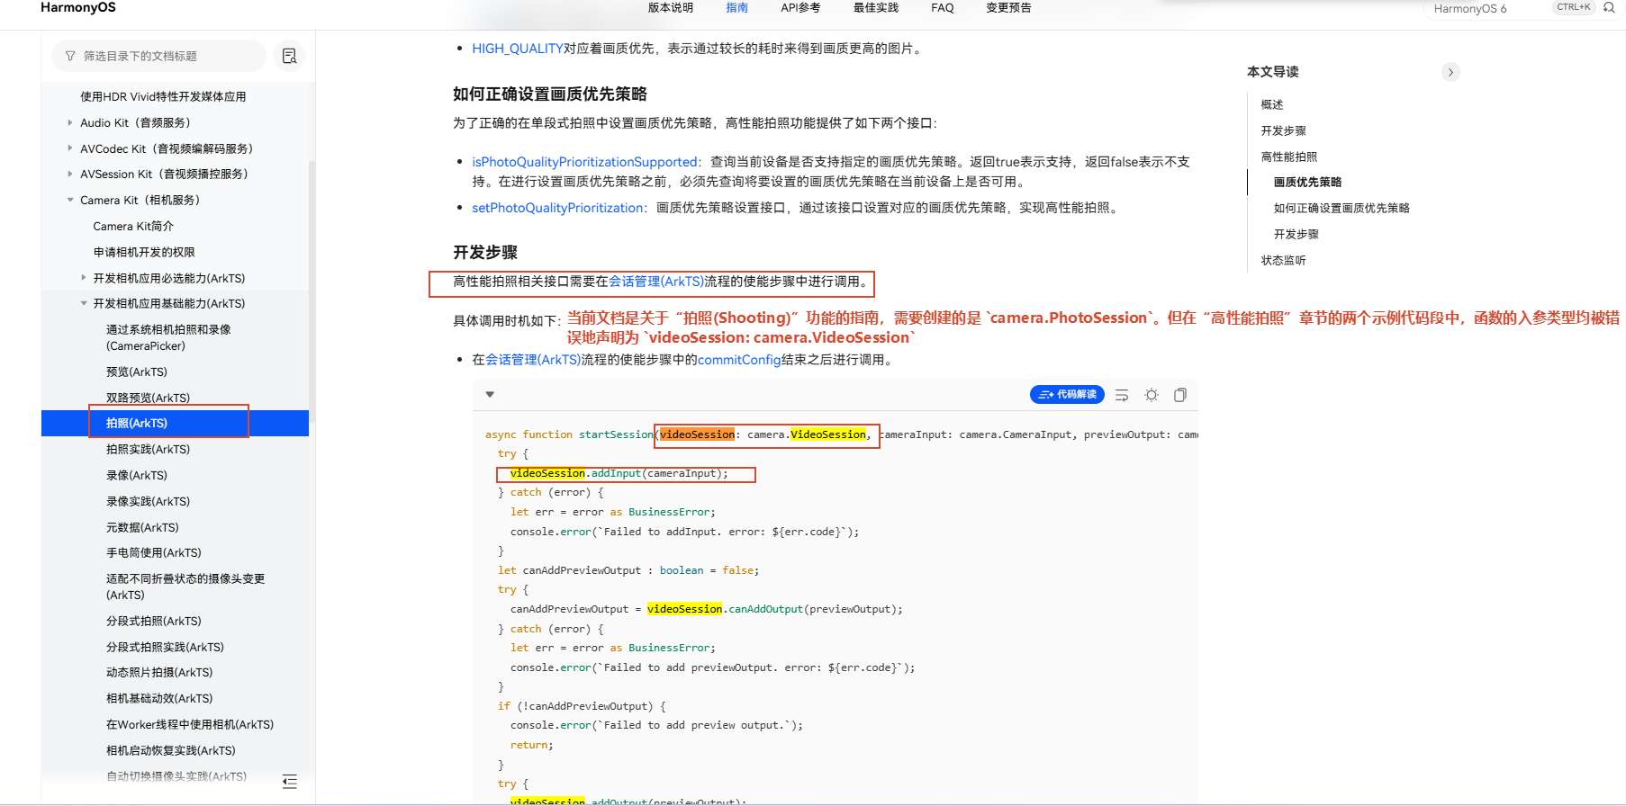The height and width of the screenshot is (806, 1626).
Task: Open the commitConfig link
Action: [x=739, y=360]
